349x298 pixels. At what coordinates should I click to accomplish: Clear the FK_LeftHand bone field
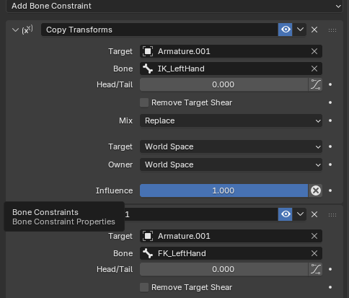click(314, 253)
